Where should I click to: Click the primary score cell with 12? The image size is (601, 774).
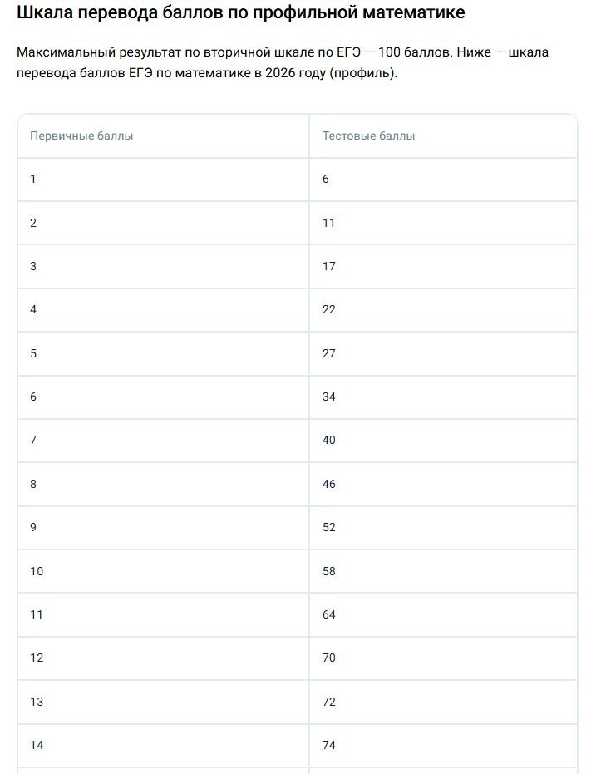[x=163, y=658]
